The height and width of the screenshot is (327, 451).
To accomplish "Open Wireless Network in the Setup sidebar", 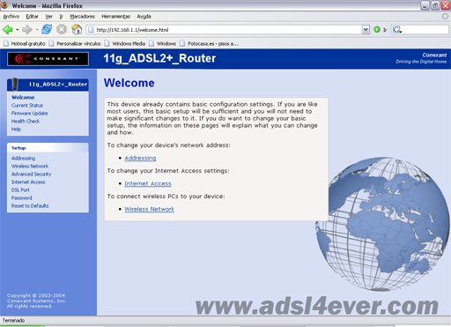I will (x=30, y=166).
